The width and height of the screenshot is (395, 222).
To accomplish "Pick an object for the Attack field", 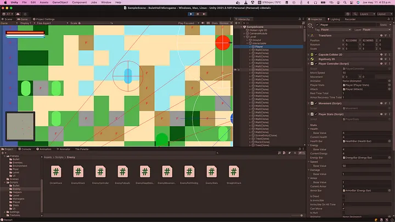I will click(390, 89).
